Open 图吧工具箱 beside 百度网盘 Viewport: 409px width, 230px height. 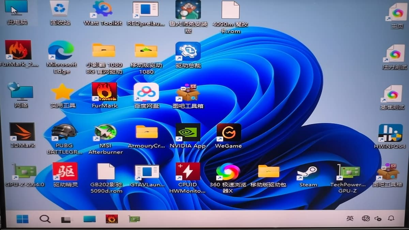[x=188, y=96]
